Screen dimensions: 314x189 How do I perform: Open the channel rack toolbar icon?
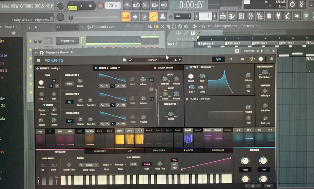pos(241,16)
